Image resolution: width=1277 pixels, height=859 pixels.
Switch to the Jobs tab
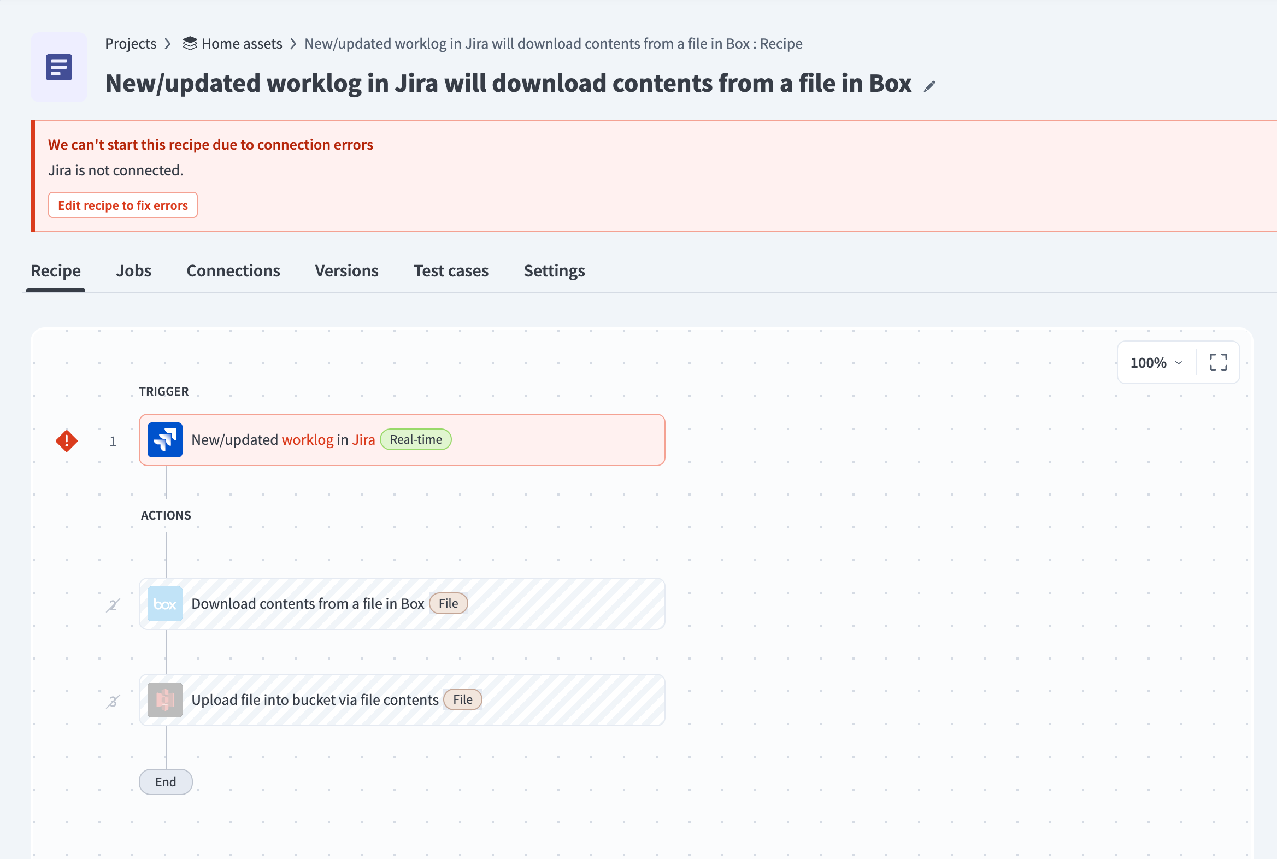134,270
